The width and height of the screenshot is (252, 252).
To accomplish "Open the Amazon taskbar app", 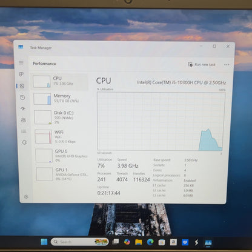I will tap(173, 242).
